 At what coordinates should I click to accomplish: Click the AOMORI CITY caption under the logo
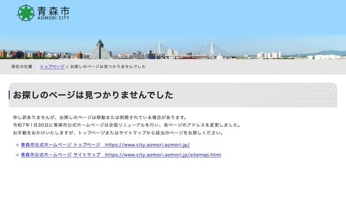[53, 18]
